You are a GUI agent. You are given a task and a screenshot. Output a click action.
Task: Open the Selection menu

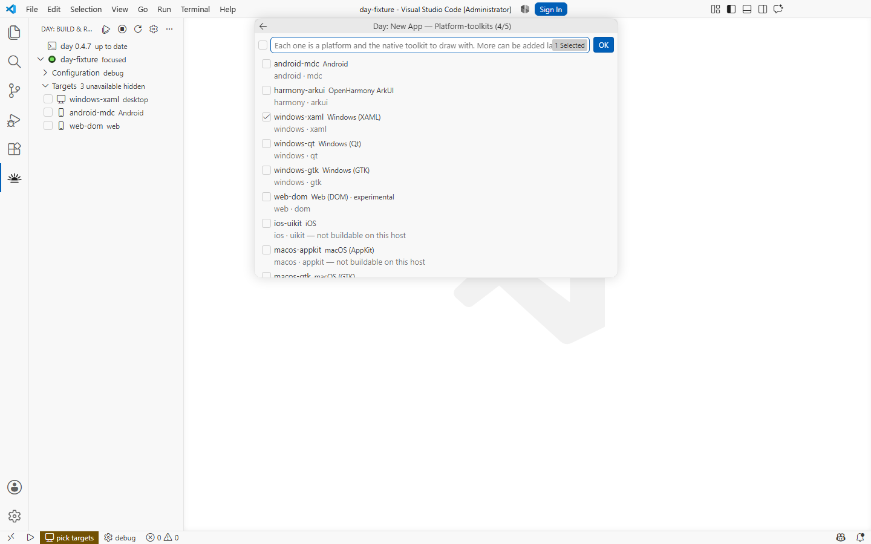click(x=86, y=9)
